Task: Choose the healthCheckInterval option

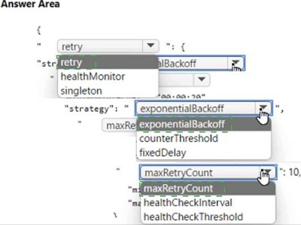Action: pos(188,202)
